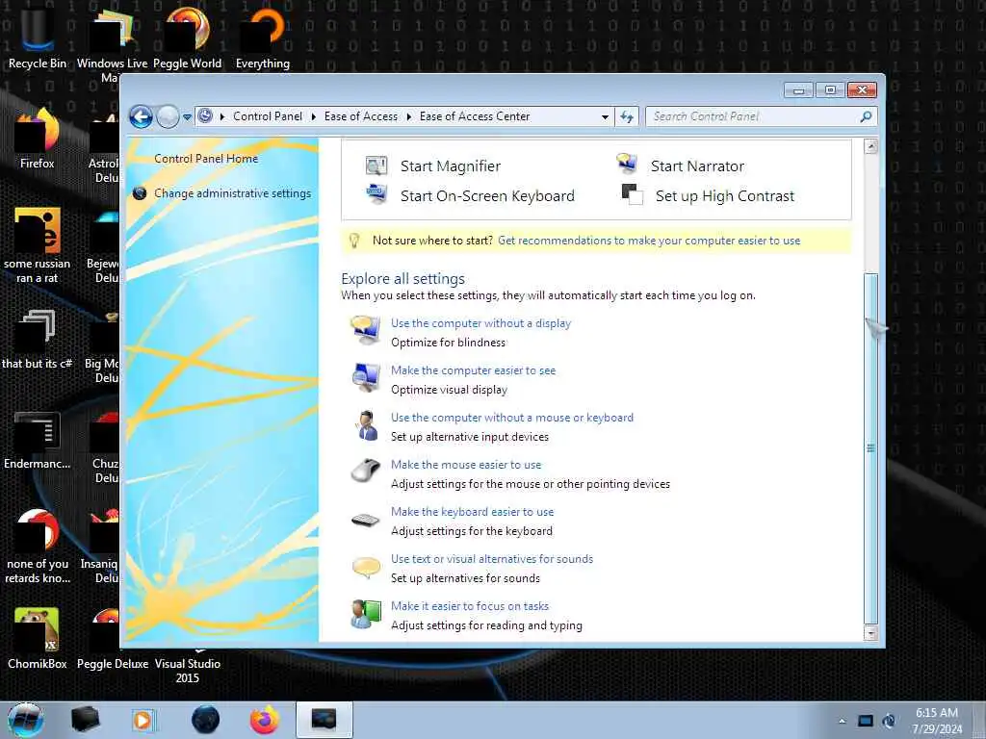Open the recent pages dropdown arrow

pos(187,117)
